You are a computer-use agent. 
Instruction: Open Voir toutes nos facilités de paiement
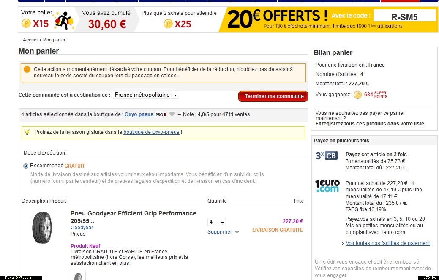[387, 243]
